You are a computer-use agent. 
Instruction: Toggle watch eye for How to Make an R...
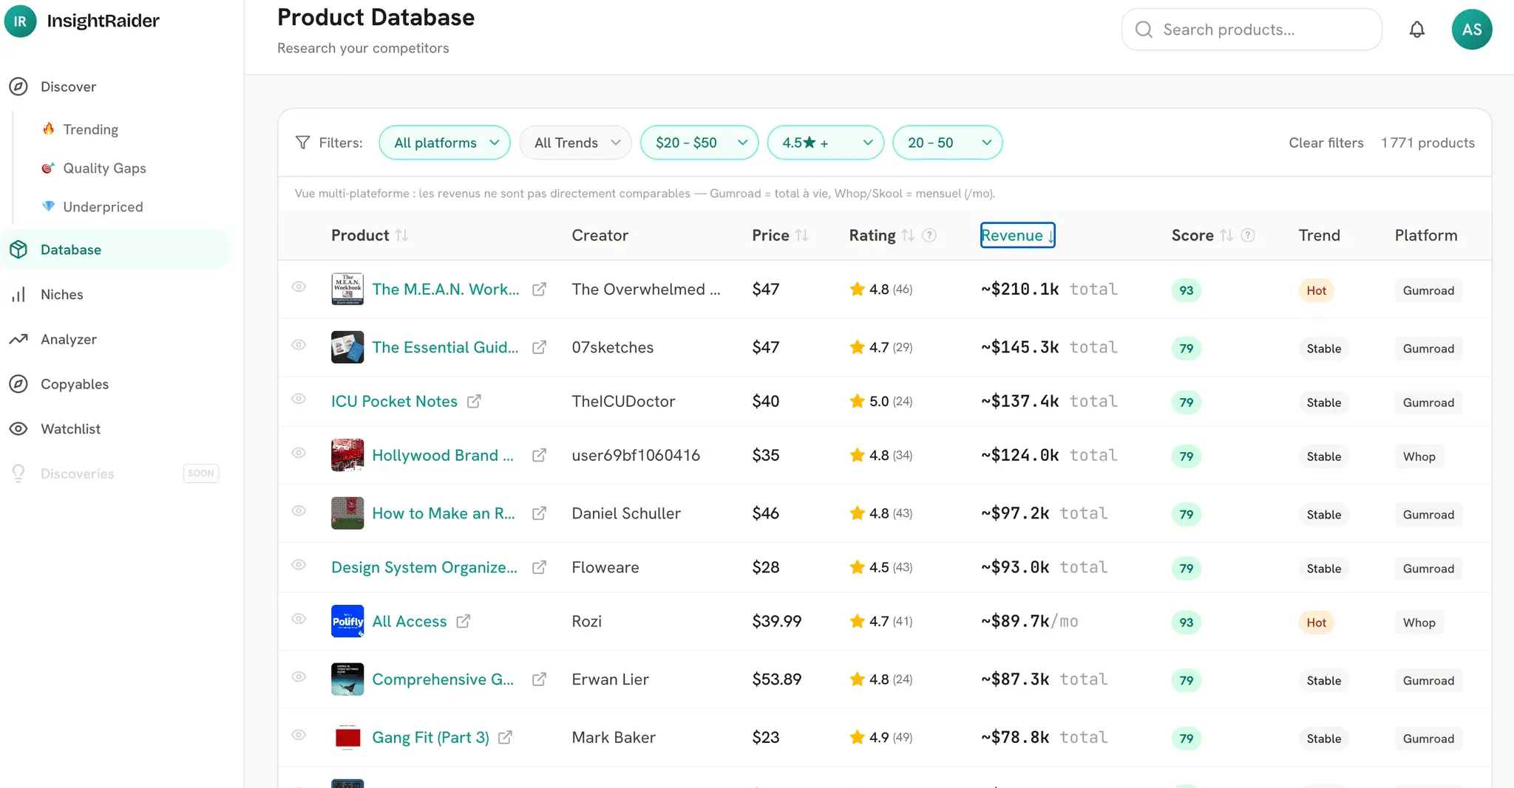[299, 511]
